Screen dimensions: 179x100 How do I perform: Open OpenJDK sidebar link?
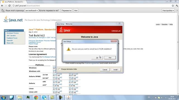pyautogui.click(x=10, y=41)
